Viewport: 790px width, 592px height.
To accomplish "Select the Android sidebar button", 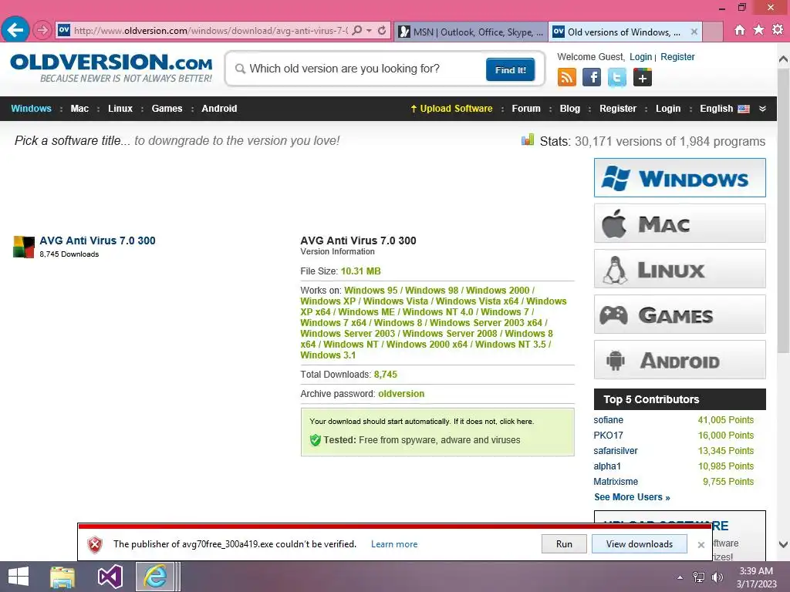I will click(680, 359).
